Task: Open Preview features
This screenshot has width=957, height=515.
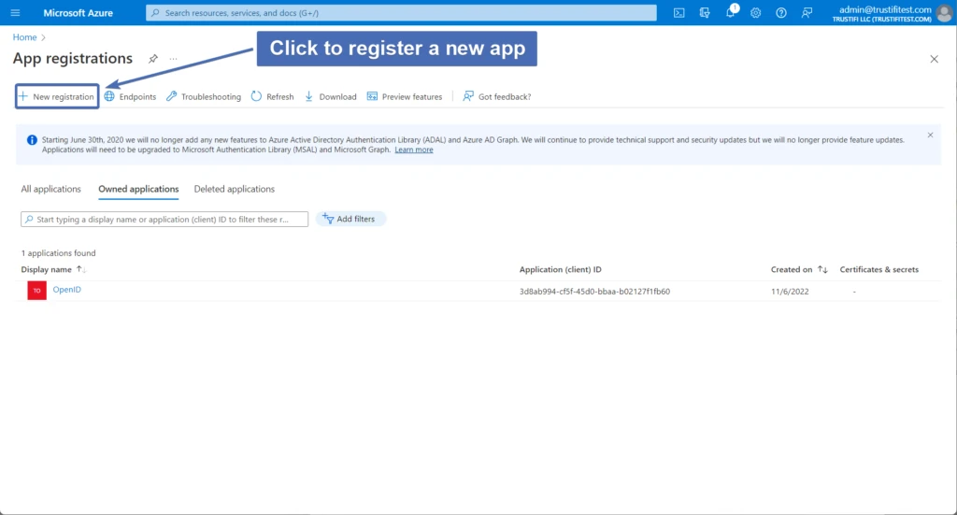Action: [404, 96]
